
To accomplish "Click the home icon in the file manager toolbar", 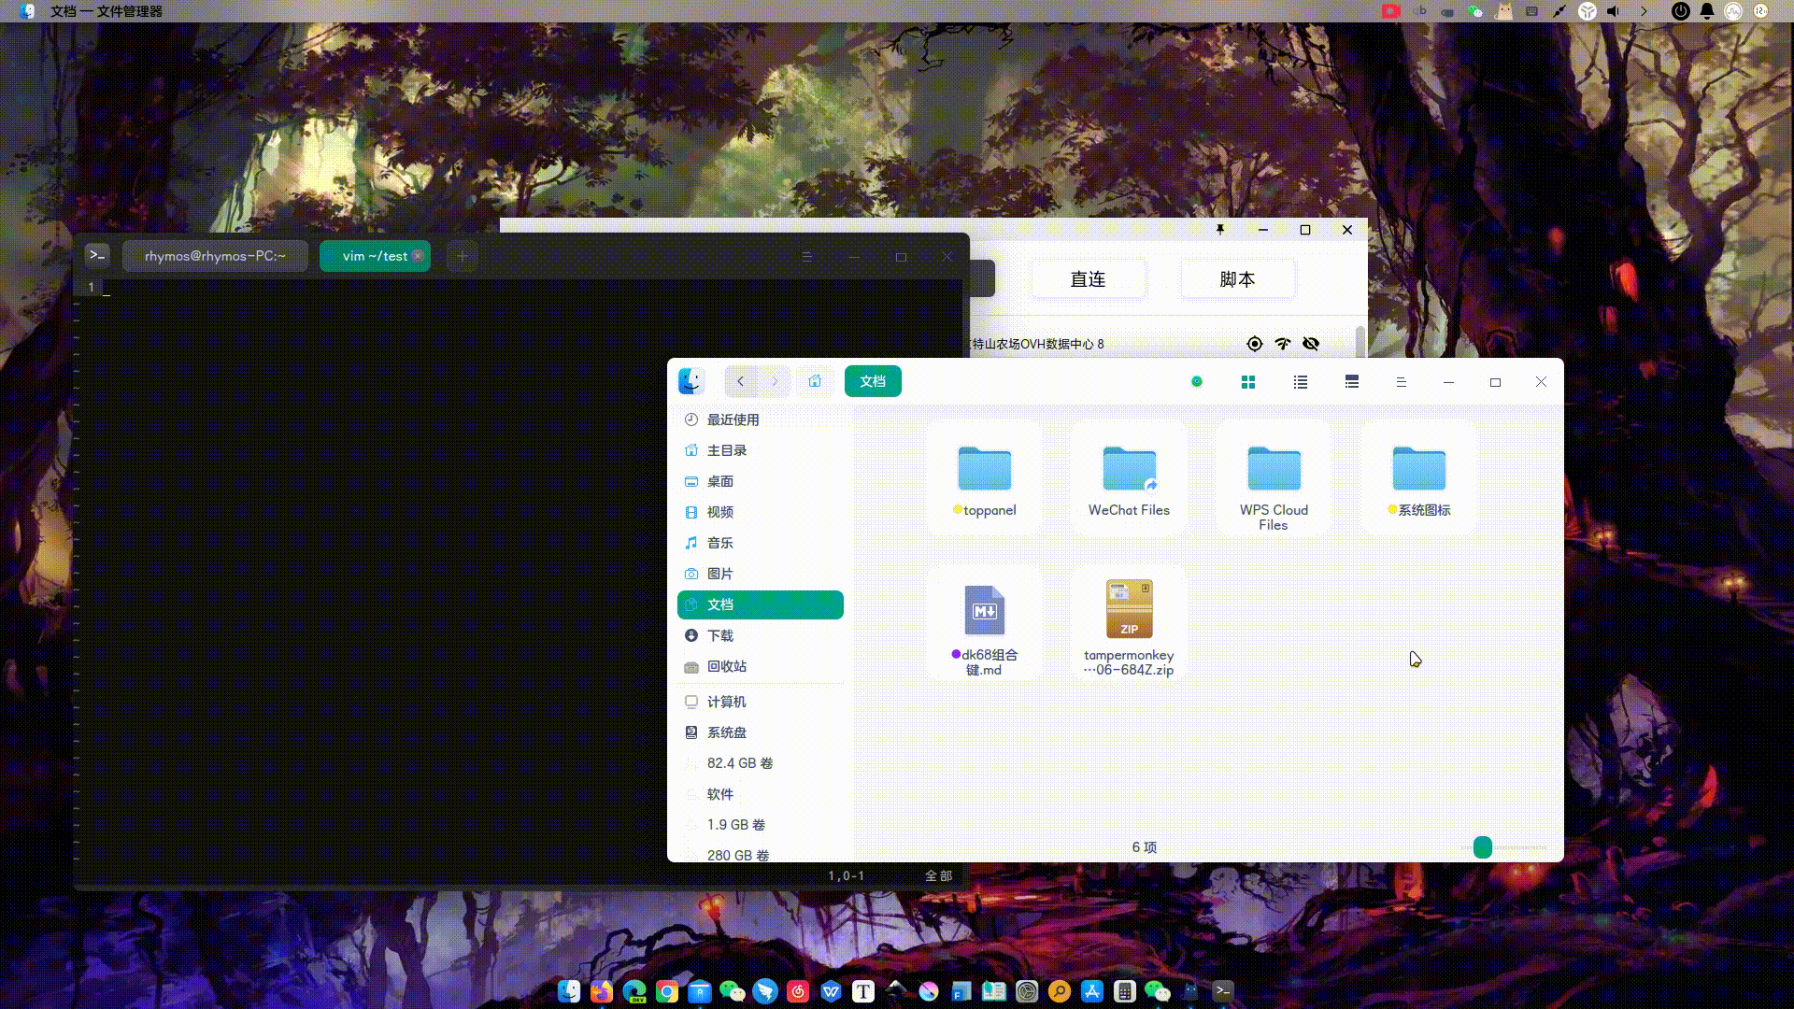I will [814, 381].
